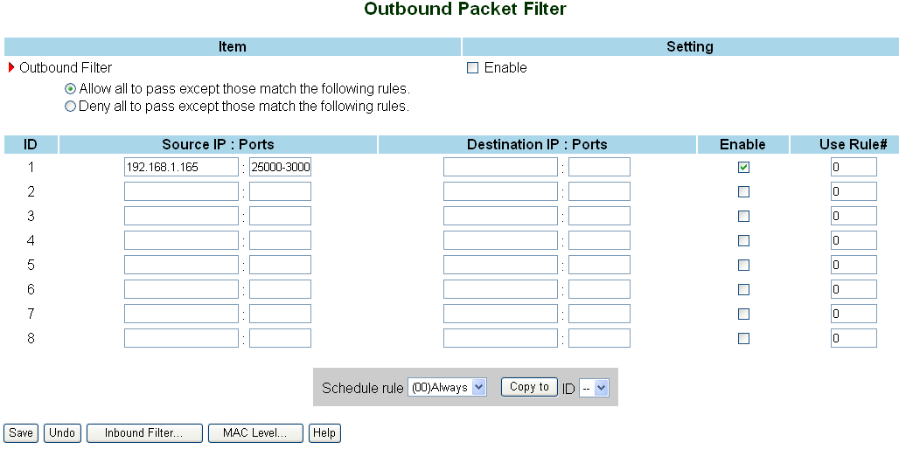899x449 pixels.
Task: Open the Schedule rule dropdown
Action: 447,388
